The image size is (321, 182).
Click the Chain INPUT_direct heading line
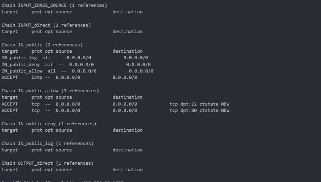[46, 25]
